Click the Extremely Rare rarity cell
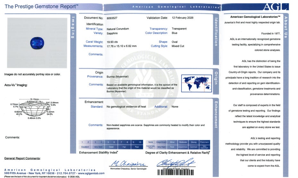The image size is (298, 178). [x=151, y=147]
